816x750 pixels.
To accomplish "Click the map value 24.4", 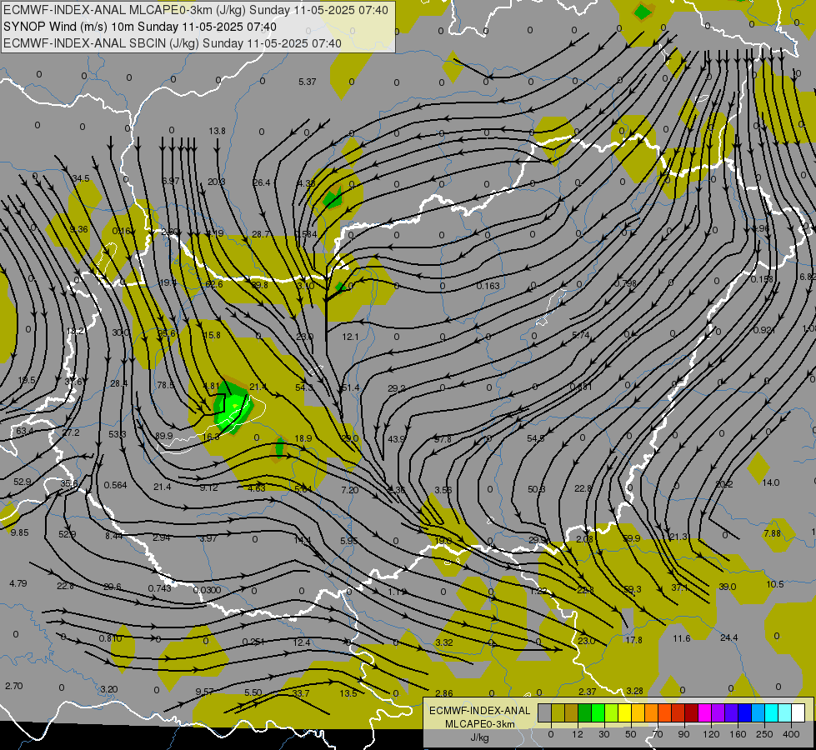I will (729, 637).
